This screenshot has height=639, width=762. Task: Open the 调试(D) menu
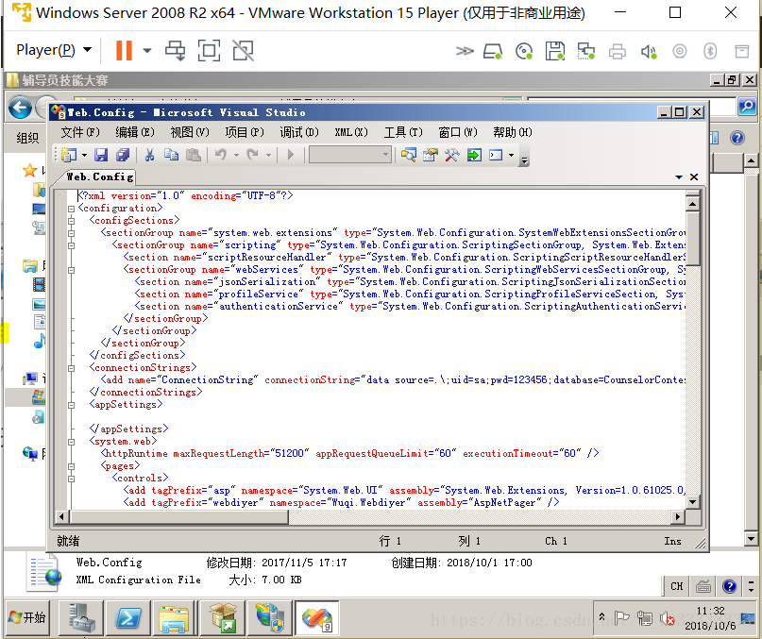pos(299,132)
